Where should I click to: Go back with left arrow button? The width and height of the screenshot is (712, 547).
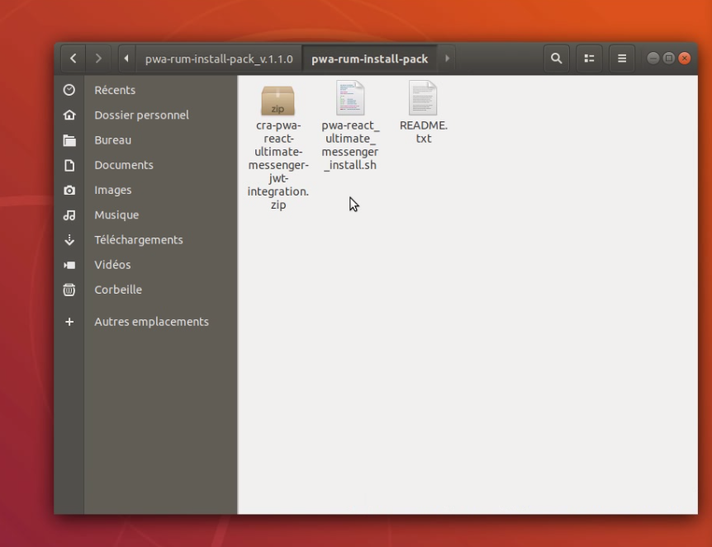click(x=74, y=59)
